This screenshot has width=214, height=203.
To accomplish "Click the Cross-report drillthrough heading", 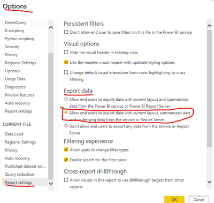I will [x=95, y=171].
